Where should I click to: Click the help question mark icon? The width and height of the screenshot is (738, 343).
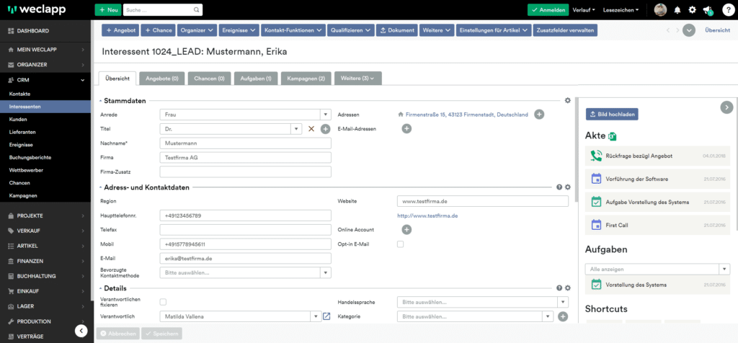click(727, 10)
